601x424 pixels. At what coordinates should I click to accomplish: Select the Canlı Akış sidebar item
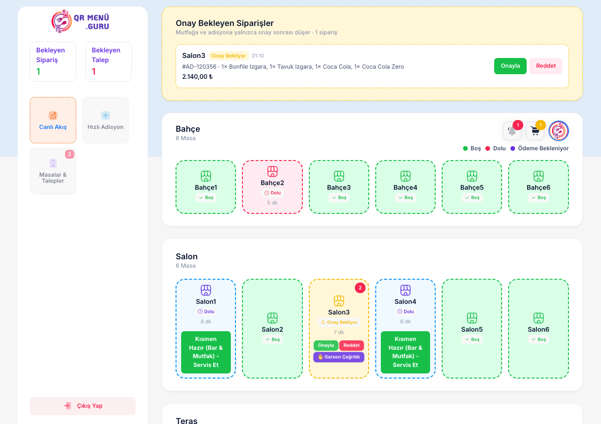pos(53,120)
